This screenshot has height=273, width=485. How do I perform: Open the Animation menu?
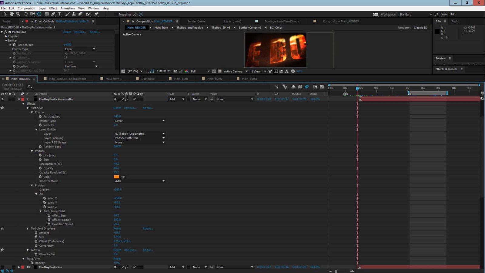pos(67,8)
